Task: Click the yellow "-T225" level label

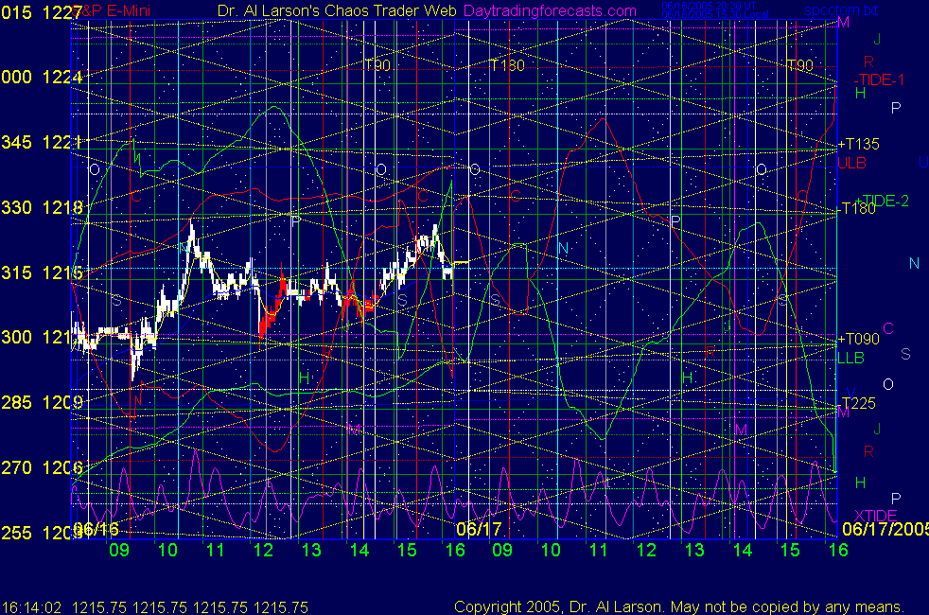Action: [x=857, y=403]
